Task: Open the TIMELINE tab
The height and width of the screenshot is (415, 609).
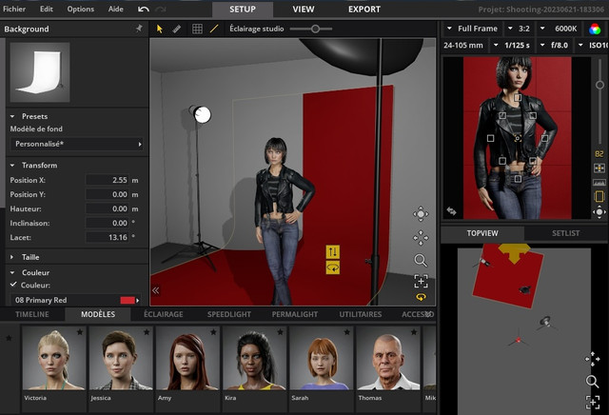Action: (31, 314)
